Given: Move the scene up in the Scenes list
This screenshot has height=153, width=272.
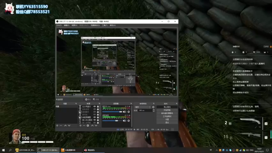Looking at the screenshot, I should tap(65, 125).
